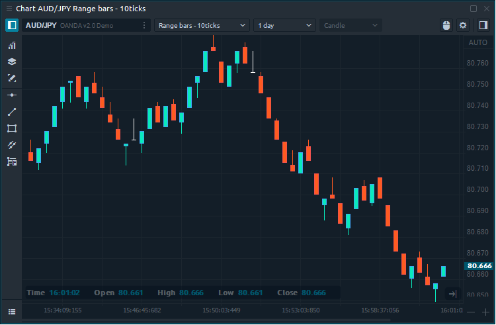
Task: Select the drawing pencil ruler tool
Action: 12,79
